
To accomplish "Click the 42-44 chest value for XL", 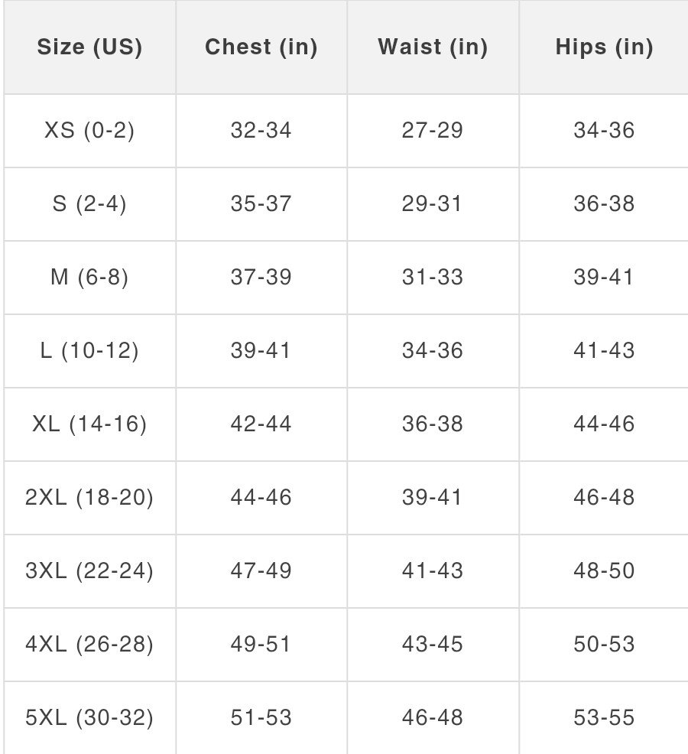I will pos(261,424).
